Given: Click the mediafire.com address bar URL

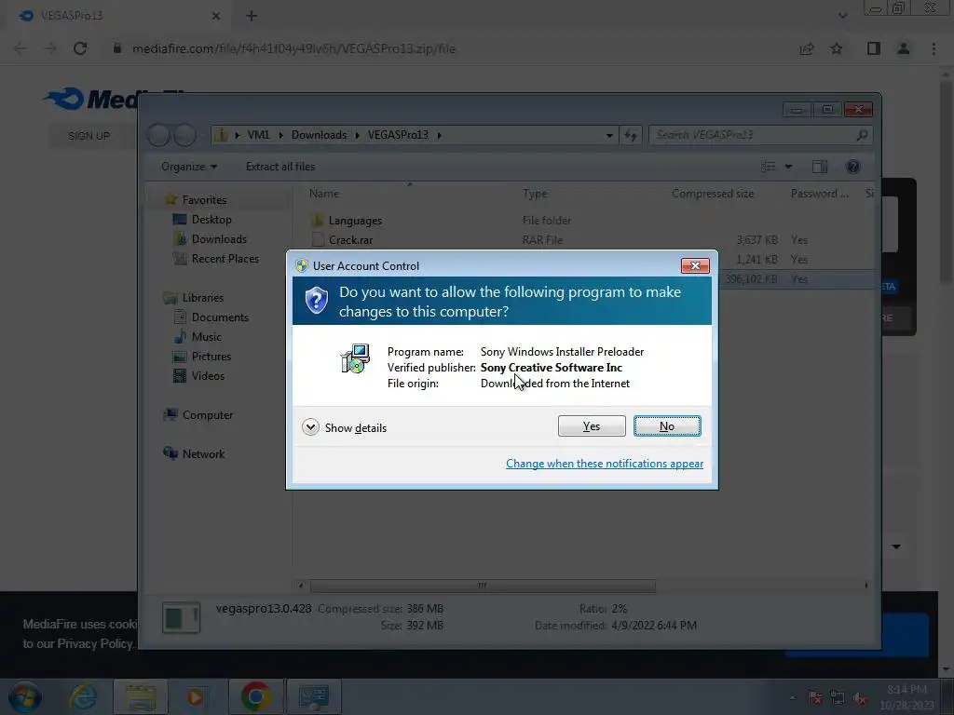Looking at the screenshot, I should (x=293, y=48).
